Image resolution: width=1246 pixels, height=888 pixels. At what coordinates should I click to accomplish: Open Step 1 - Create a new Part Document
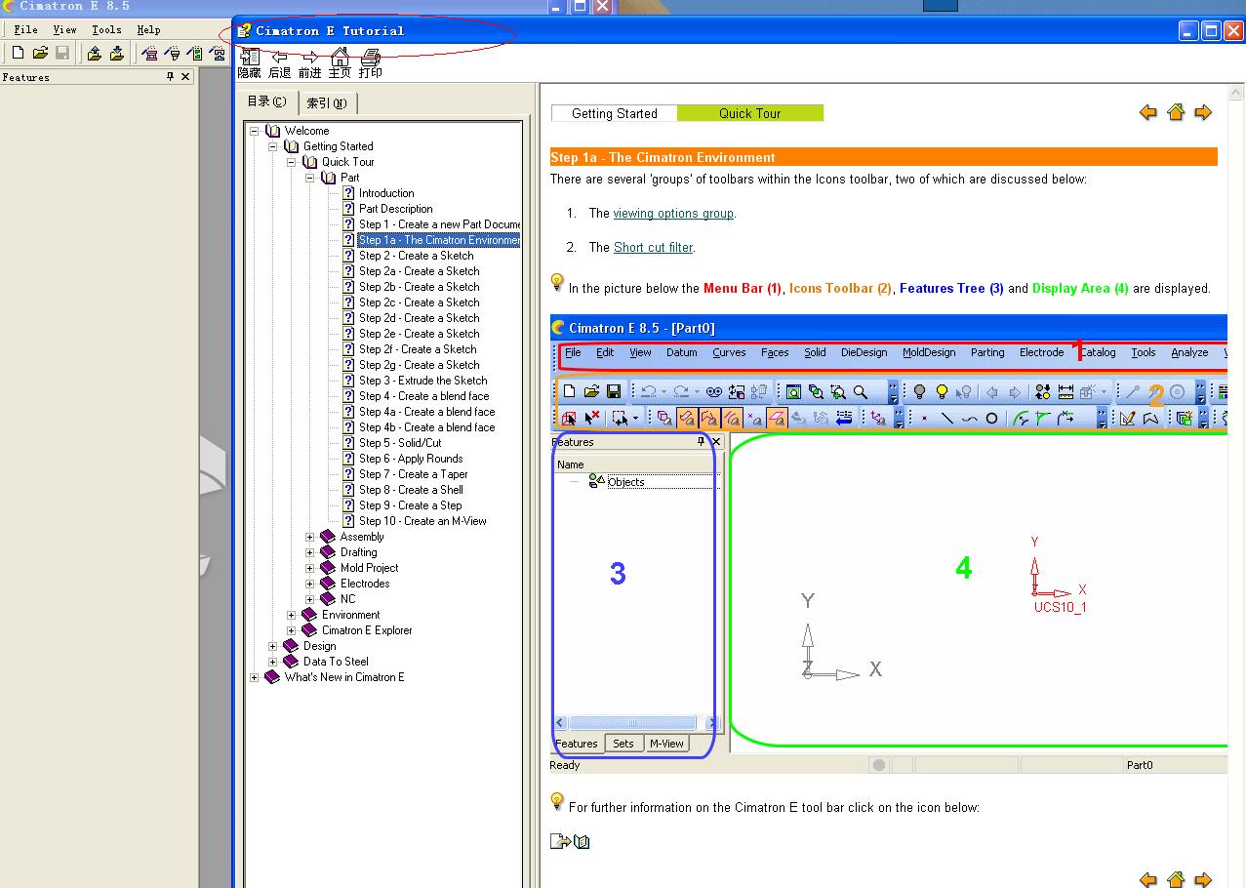(x=439, y=224)
